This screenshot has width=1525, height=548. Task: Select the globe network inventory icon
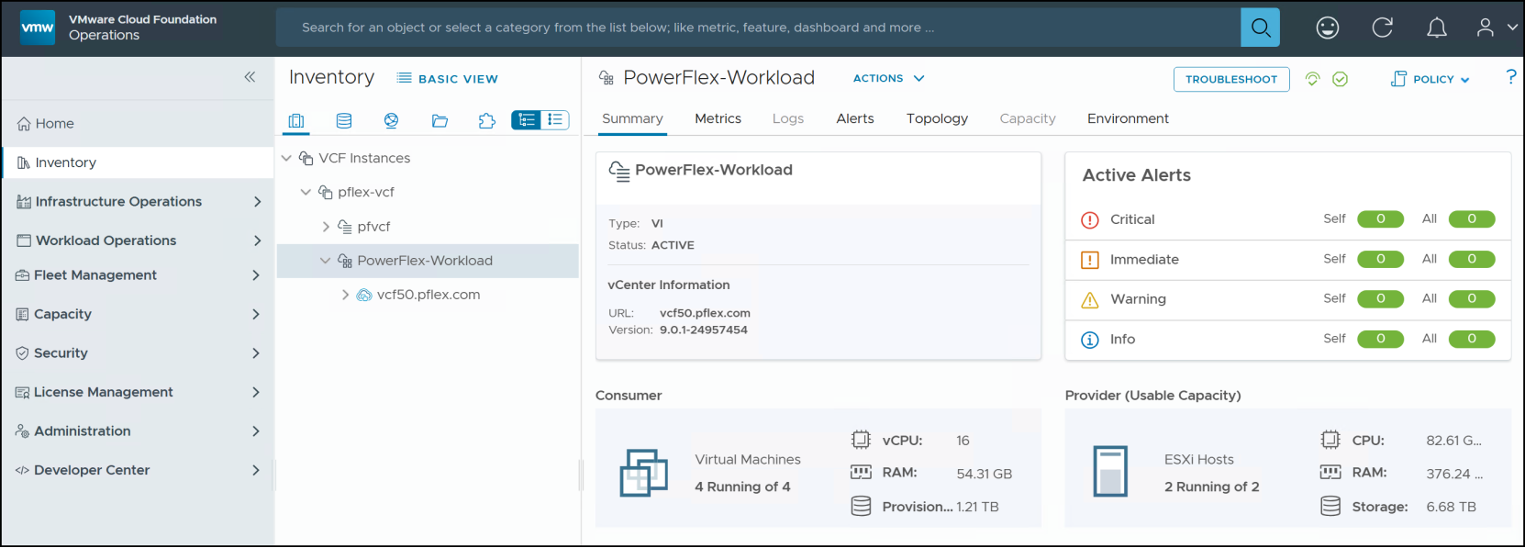click(x=392, y=120)
